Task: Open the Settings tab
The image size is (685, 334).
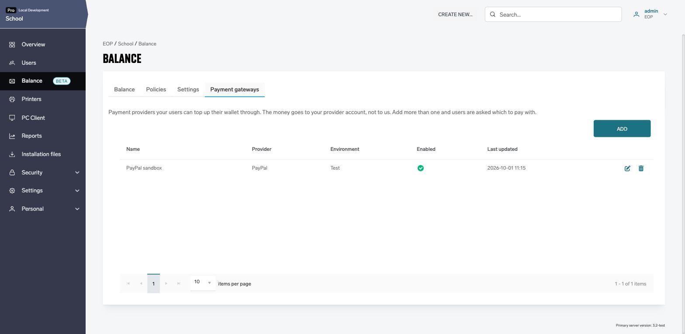Action: coord(188,90)
